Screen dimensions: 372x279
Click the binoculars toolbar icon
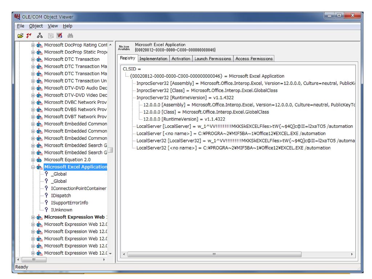[70, 36]
